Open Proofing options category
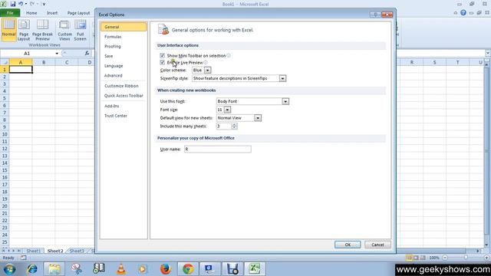Image resolution: width=491 pixels, height=276 pixels. click(x=113, y=46)
